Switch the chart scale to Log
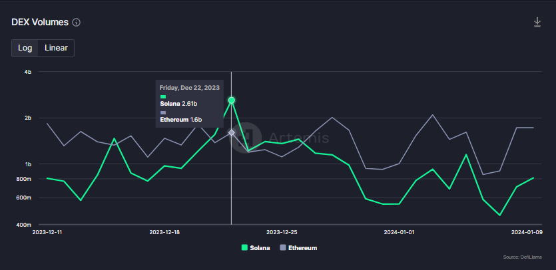556x270 pixels. (x=25, y=48)
